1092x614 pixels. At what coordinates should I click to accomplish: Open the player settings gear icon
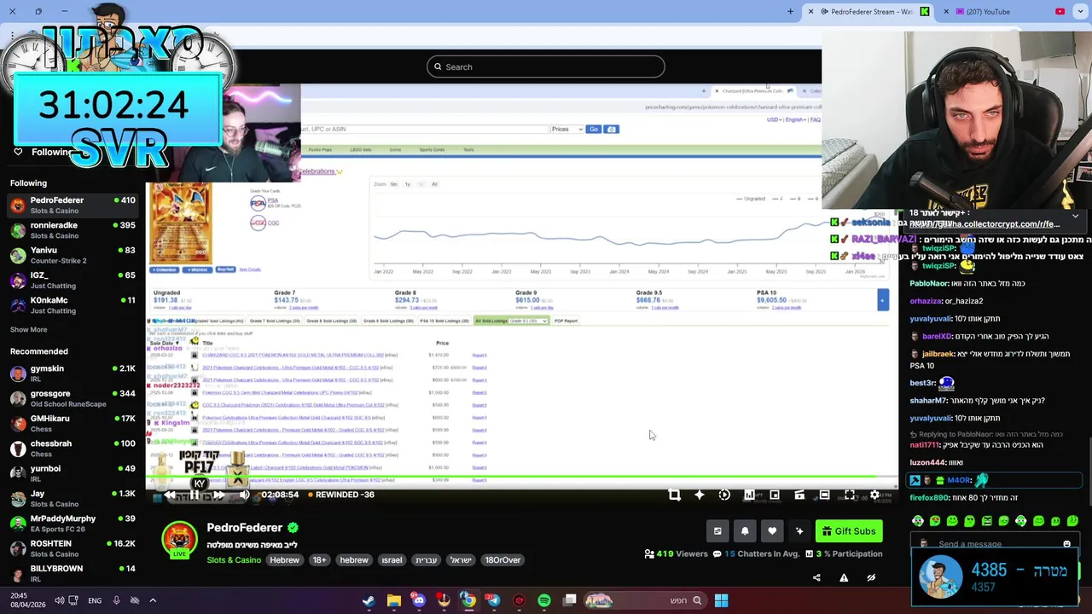(x=874, y=495)
